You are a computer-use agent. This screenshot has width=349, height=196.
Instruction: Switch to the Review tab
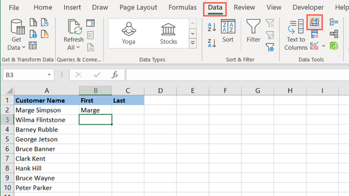244,8
